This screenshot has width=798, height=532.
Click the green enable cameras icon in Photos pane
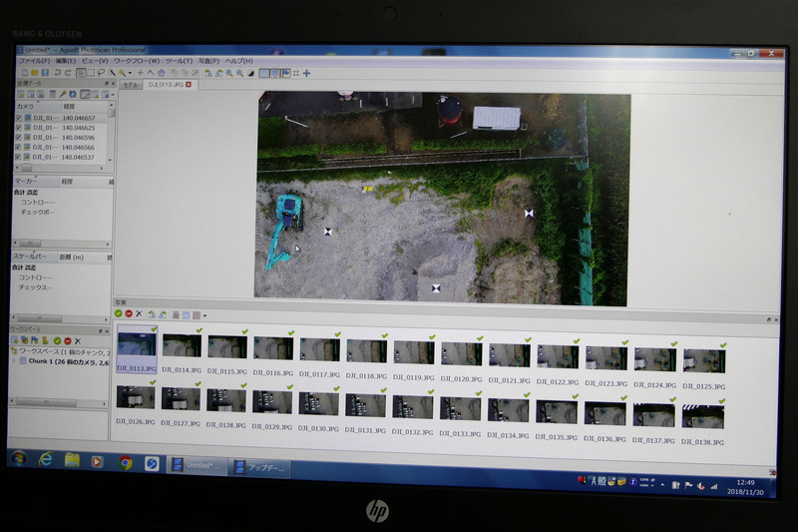tap(119, 313)
